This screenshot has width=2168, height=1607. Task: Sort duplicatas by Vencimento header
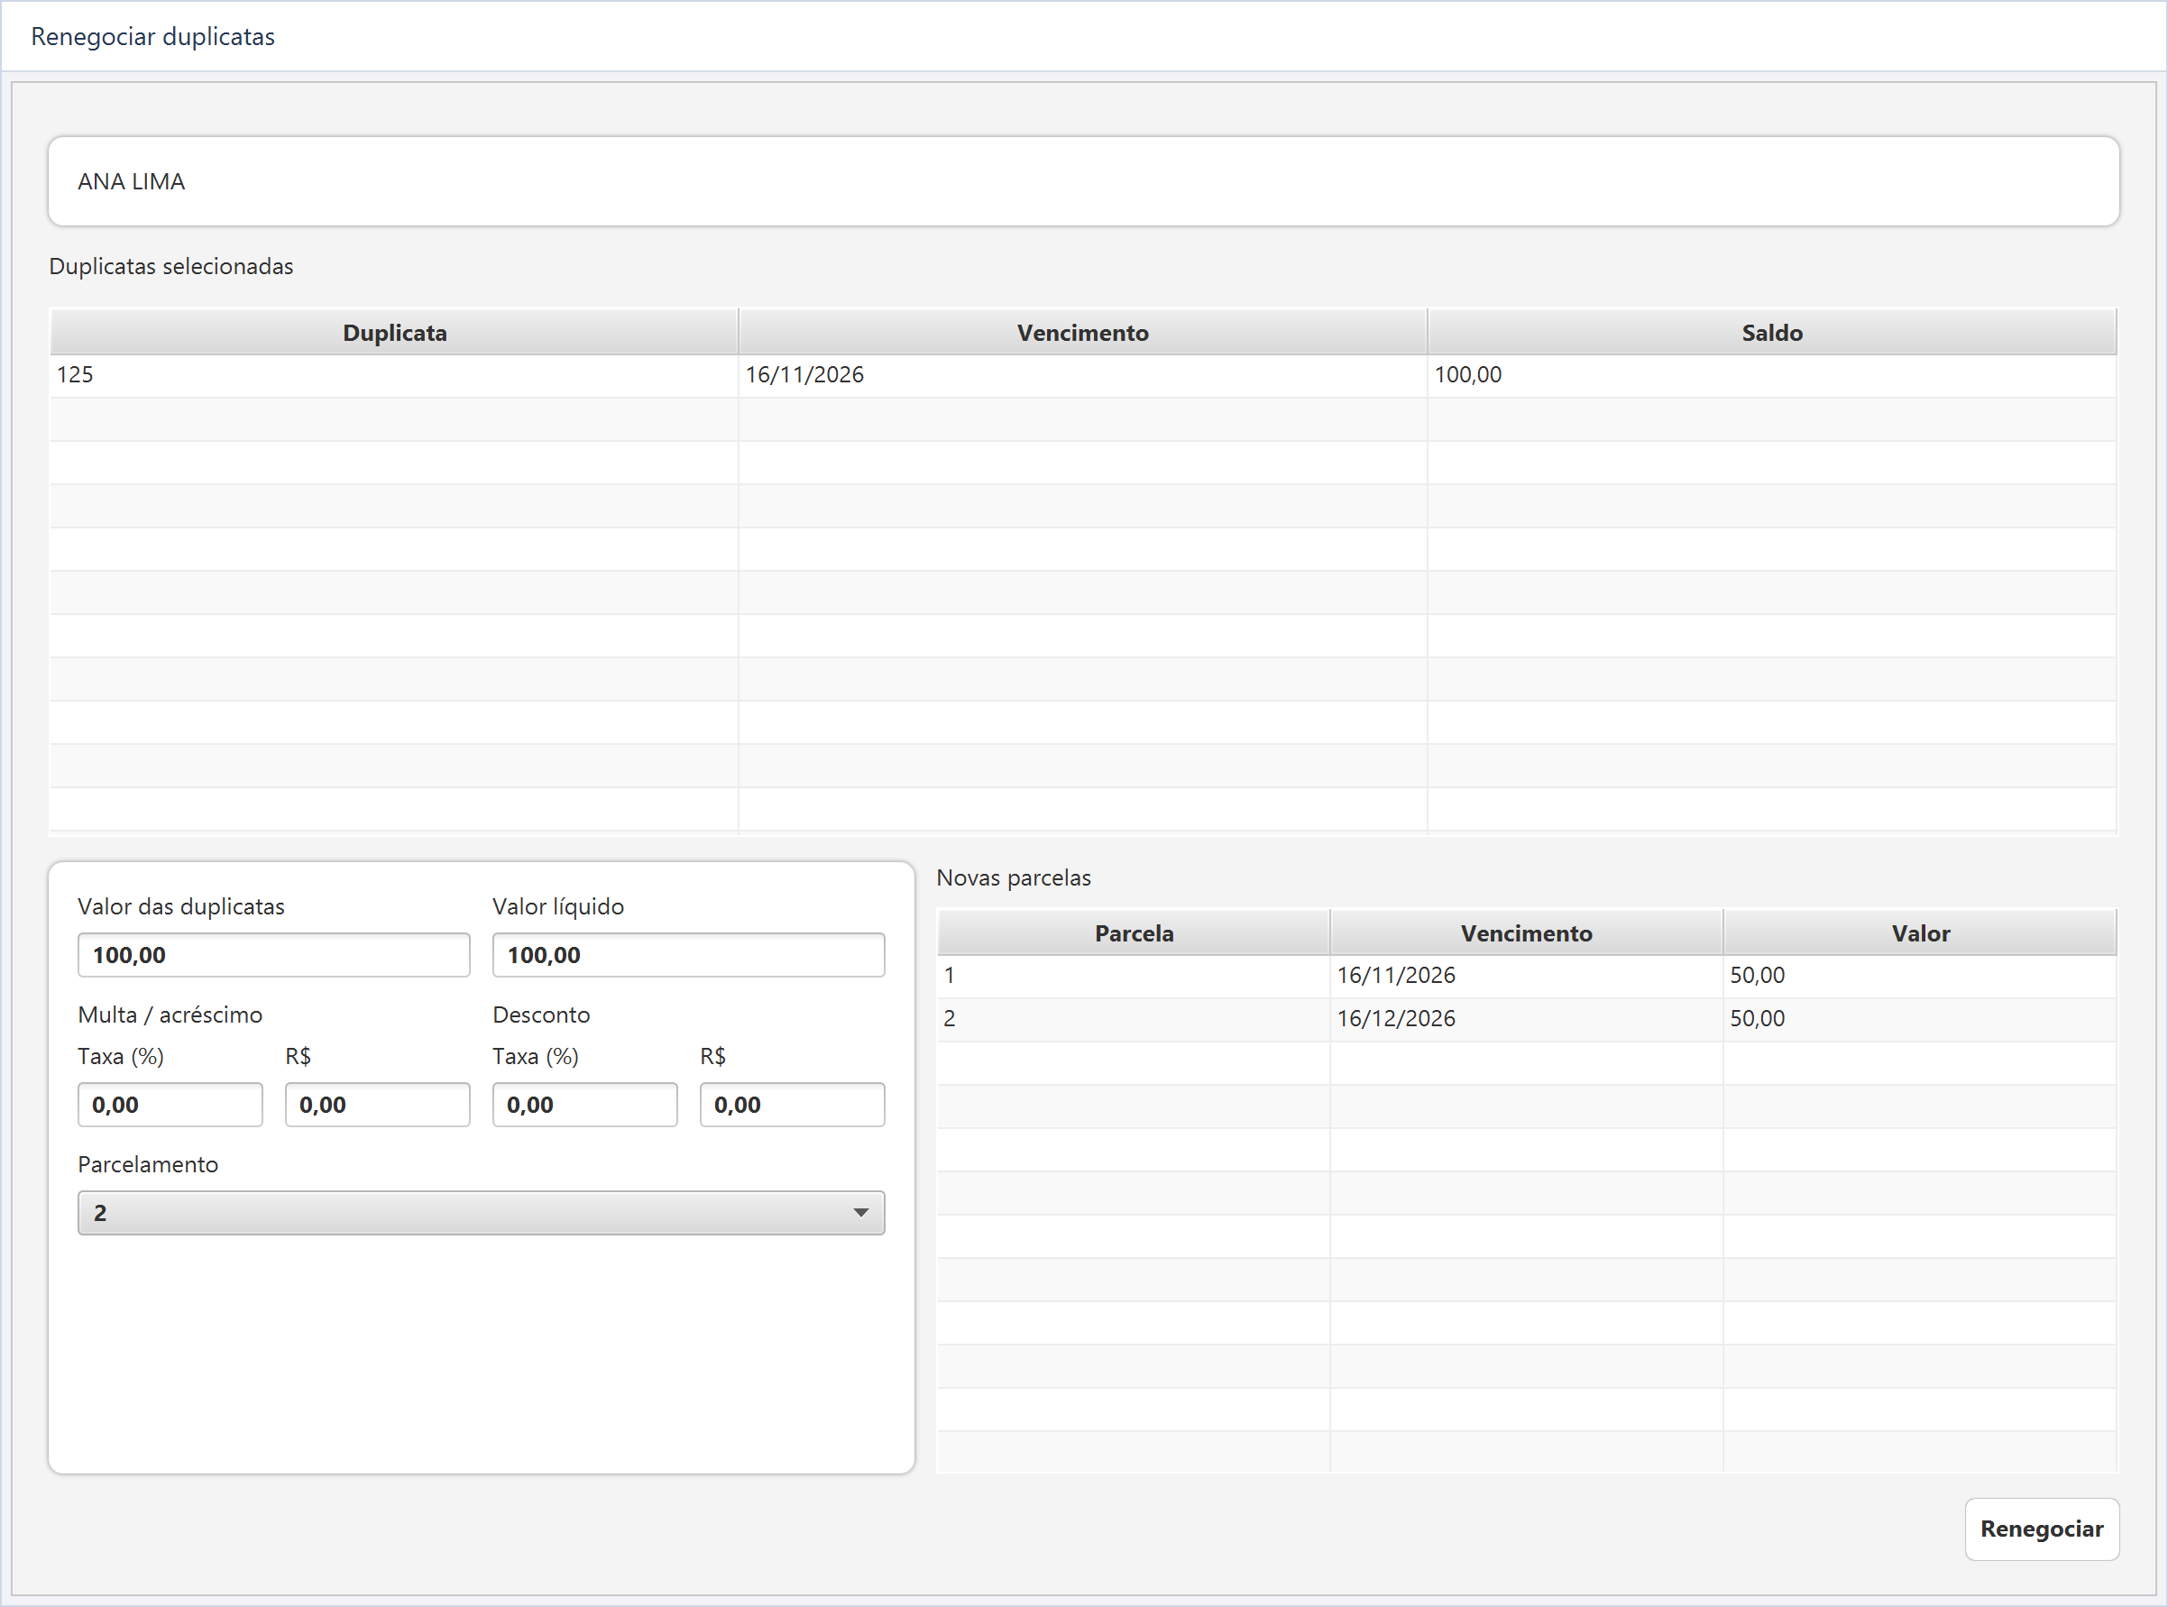(x=1082, y=333)
